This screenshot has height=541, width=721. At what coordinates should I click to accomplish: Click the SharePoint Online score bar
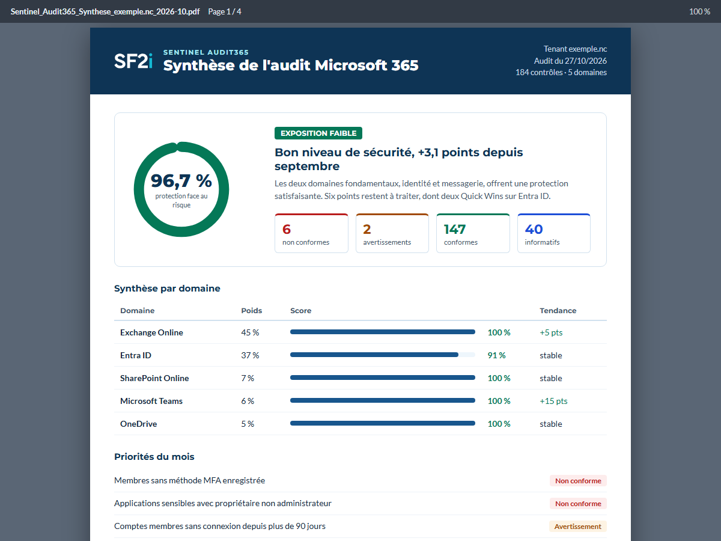(x=383, y=377)
